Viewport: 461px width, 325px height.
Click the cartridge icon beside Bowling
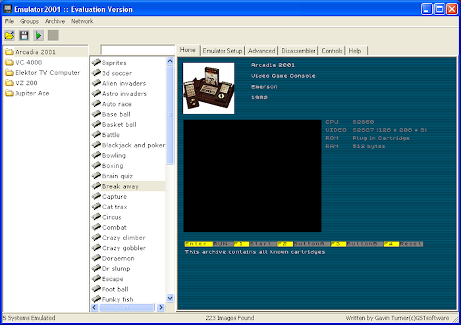[96, 155]
